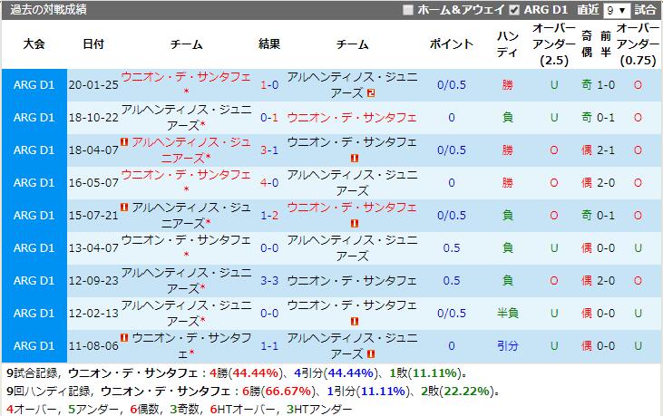Click the 勝 handicap result in 16-05-07 row
The image size is (663, 416).
tap(507, 183)
